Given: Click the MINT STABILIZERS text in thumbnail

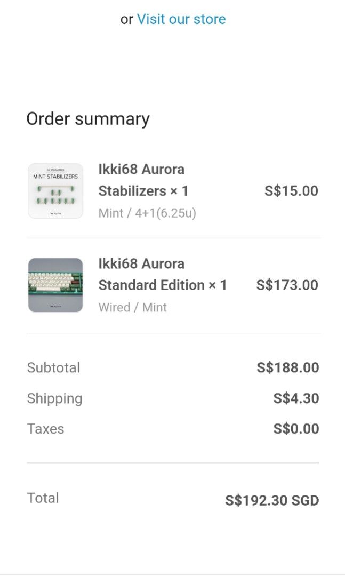Looking at the screenshot, I should pos(55,177).
